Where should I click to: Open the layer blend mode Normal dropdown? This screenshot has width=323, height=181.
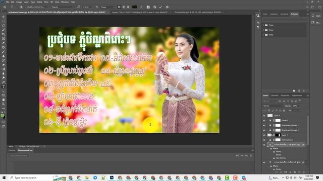click(x=273, y=106)
